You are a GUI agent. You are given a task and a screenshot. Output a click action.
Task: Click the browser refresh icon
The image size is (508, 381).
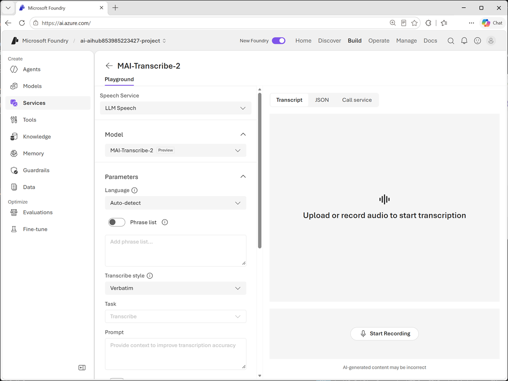point(22,23)
